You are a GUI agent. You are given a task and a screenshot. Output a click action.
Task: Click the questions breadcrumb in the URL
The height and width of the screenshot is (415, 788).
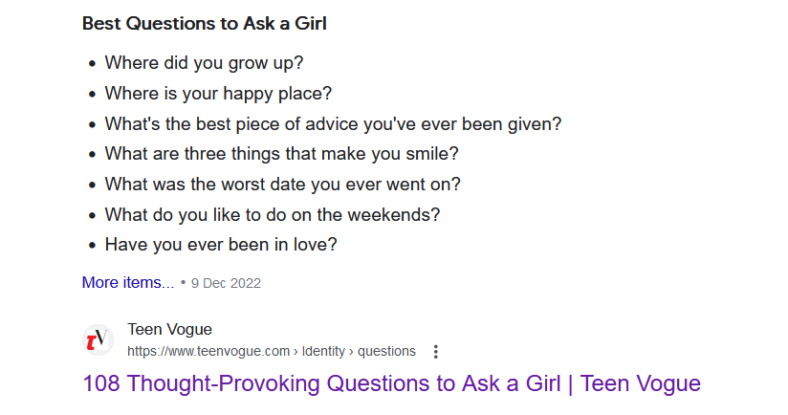tap(386, 351)
